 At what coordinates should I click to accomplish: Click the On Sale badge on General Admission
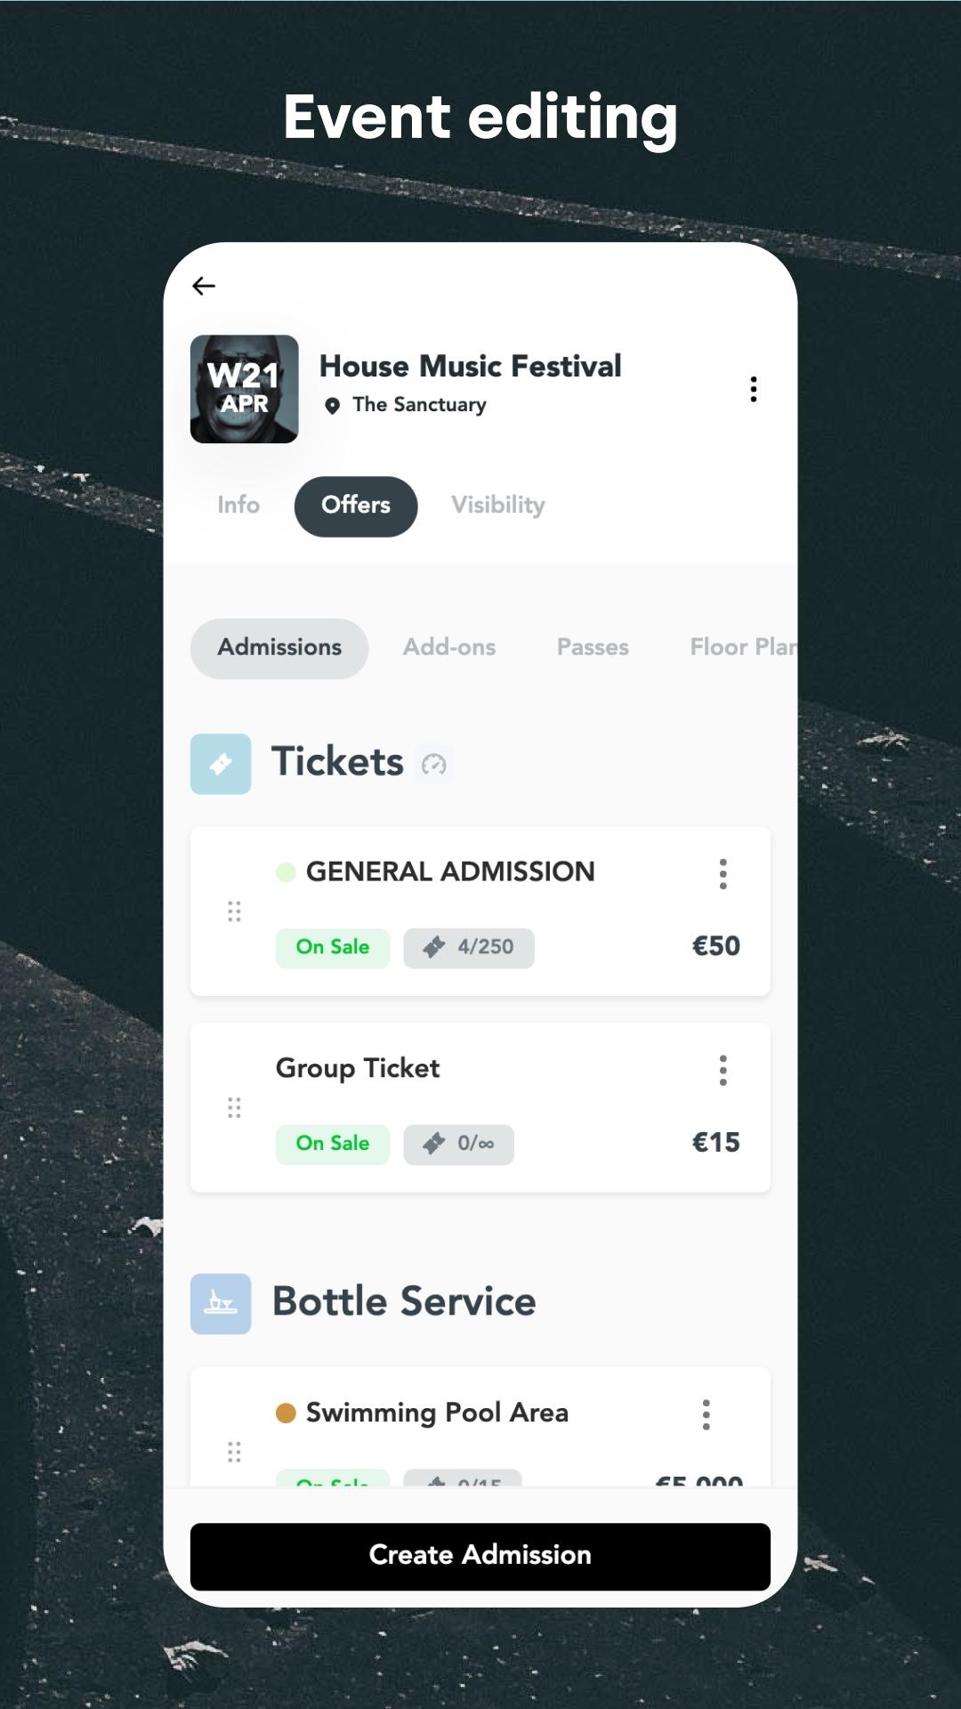coord(333,947)
